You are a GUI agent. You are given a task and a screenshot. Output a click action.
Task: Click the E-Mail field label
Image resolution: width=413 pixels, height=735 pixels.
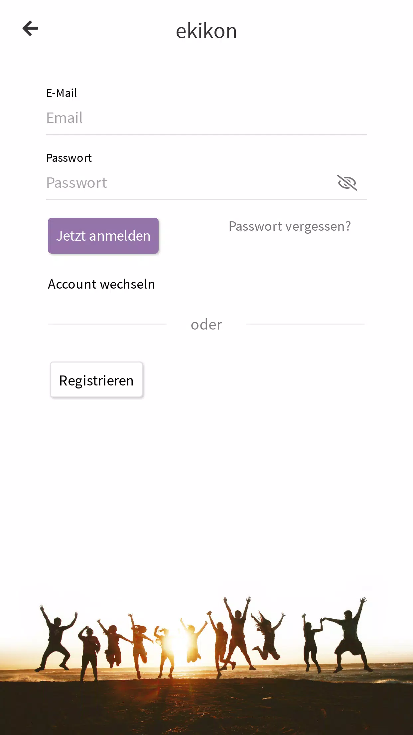tap(62, 93)
